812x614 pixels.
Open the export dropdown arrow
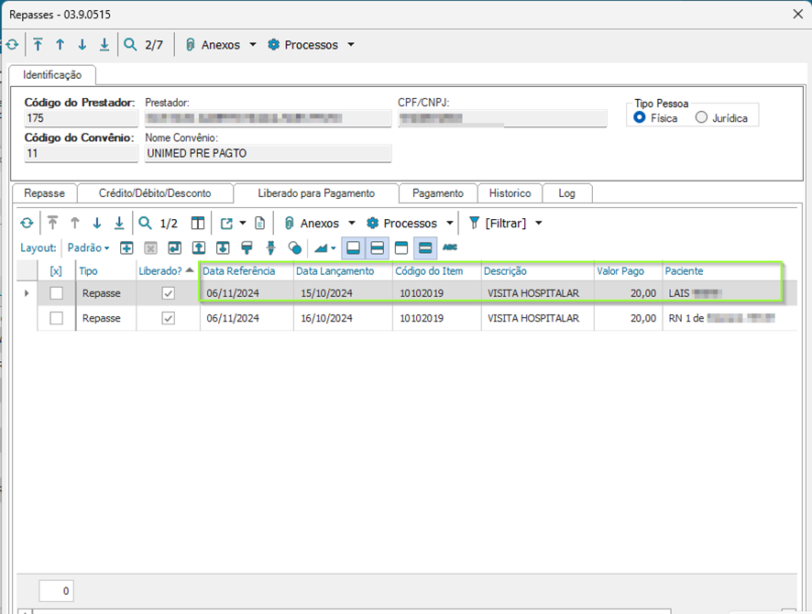coord(242,223)
